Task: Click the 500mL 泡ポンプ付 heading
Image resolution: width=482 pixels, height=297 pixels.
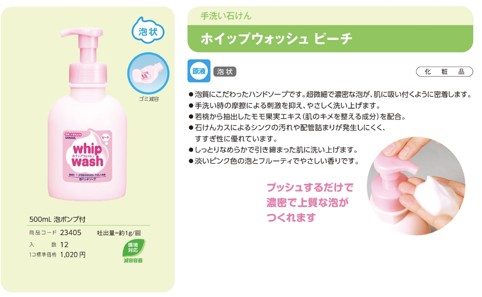Action: click(x=57, y=219)
